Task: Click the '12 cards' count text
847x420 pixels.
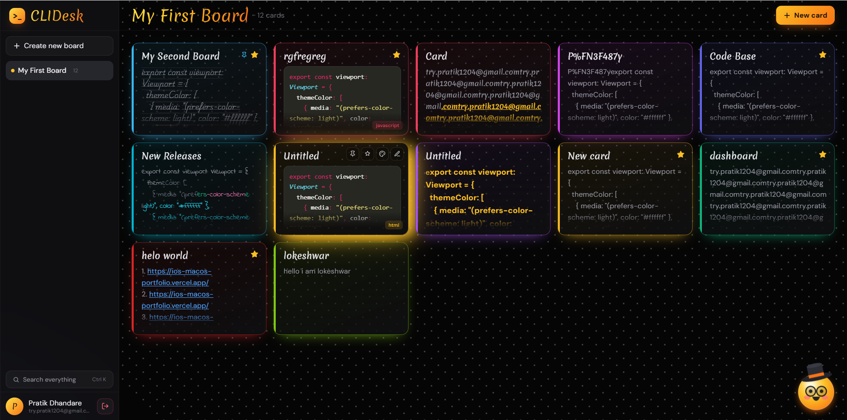Action: 271,15
